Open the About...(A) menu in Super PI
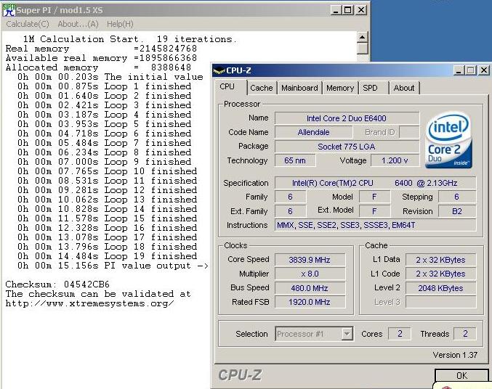The image size is (492, 389). [x=78, y=24]
